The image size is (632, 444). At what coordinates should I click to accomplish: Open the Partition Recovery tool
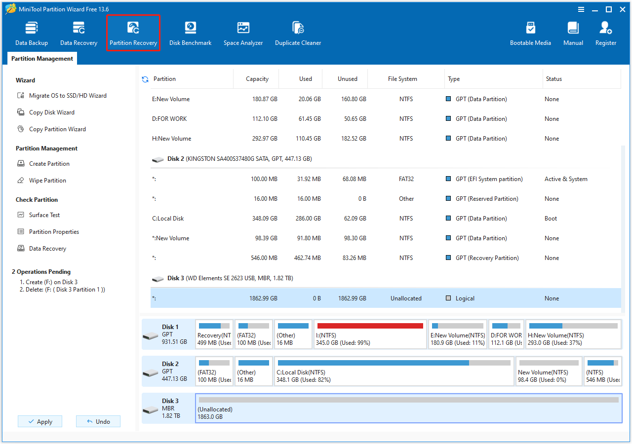tap(133, 33)
